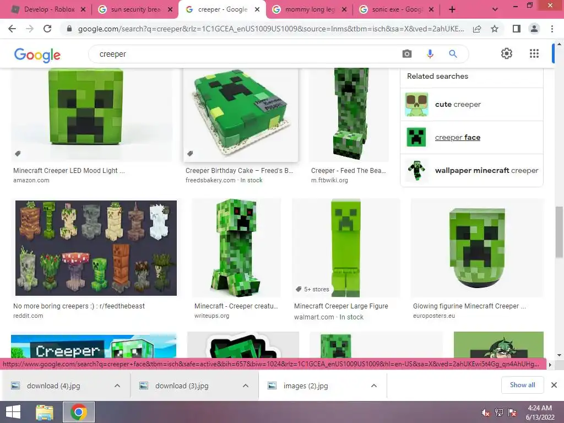This screenshot has height=423, width=564.
Task: Visit the freedsbakery.com source link
Action: pyautogui.click(x=210, y=180)
